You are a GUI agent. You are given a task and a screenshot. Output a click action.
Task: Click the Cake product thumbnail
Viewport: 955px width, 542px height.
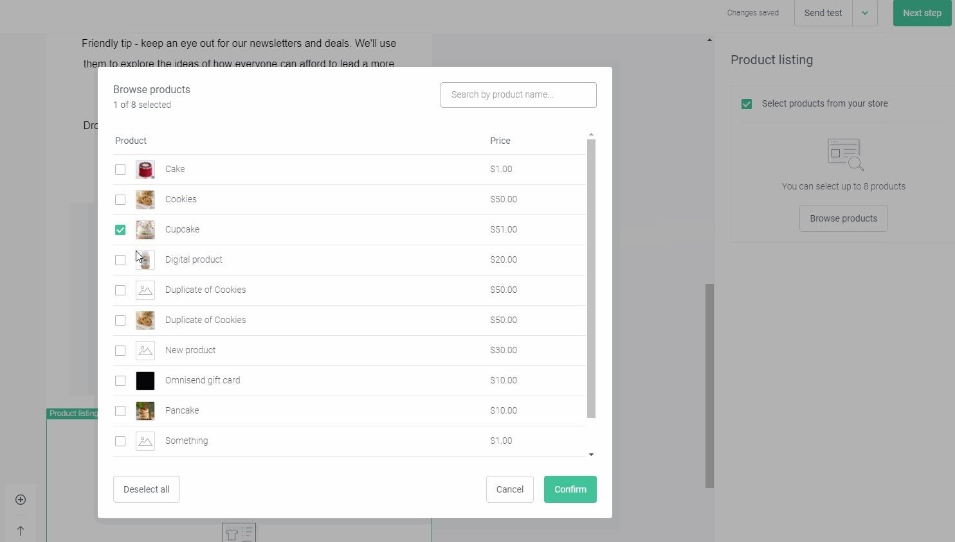click(x=145, y=170)
